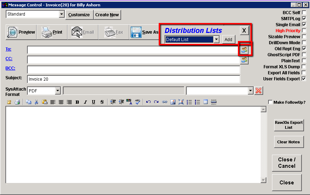
Task: Insert a table into the message
Action: click(206, 102)
